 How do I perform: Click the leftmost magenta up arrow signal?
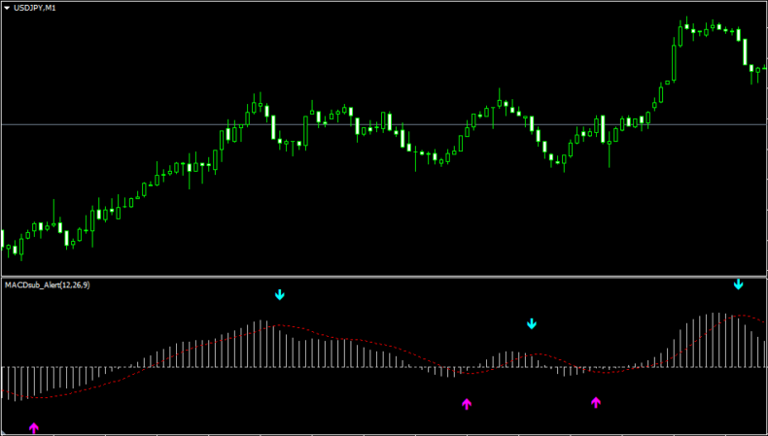coord(34,427)
